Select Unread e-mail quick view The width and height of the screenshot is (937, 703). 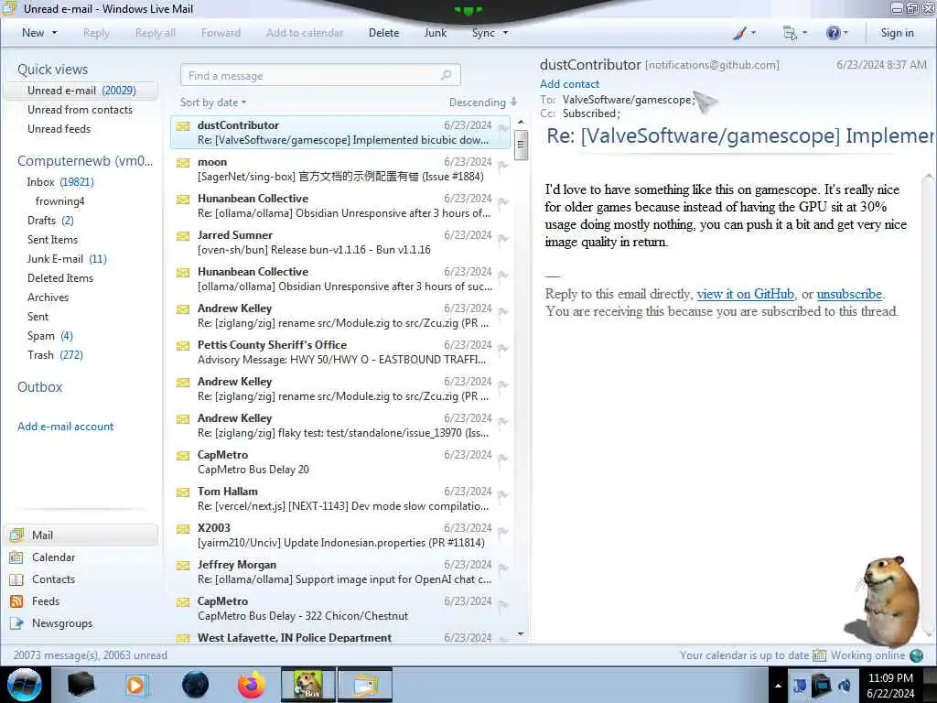point(81,91)
